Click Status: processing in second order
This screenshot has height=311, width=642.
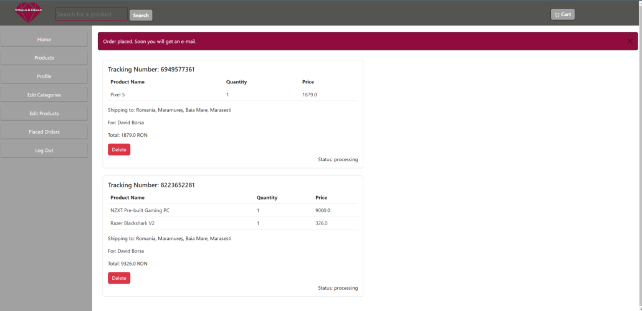pos(338,288)
